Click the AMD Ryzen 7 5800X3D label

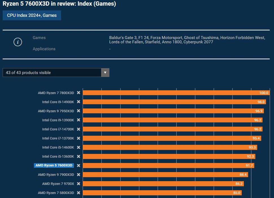click(56, 193)
